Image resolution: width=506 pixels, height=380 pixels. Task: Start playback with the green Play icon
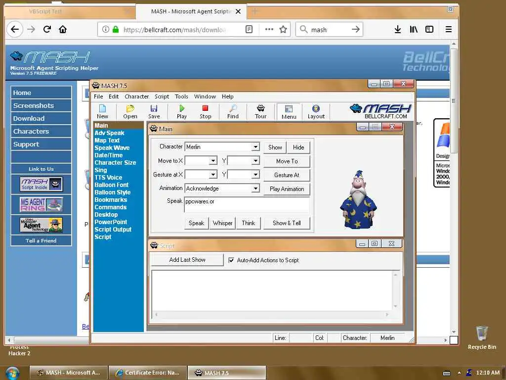pyautogui.click(x=182, y=112)
